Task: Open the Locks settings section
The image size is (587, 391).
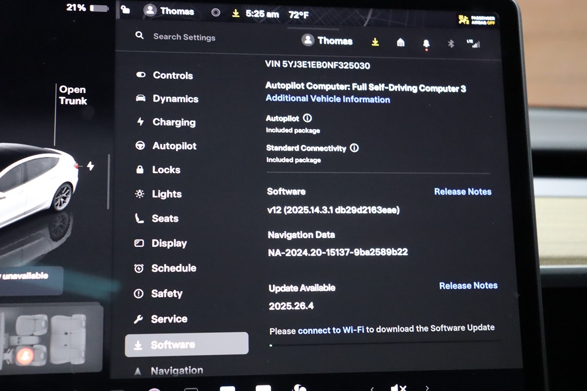Action: 158,170
